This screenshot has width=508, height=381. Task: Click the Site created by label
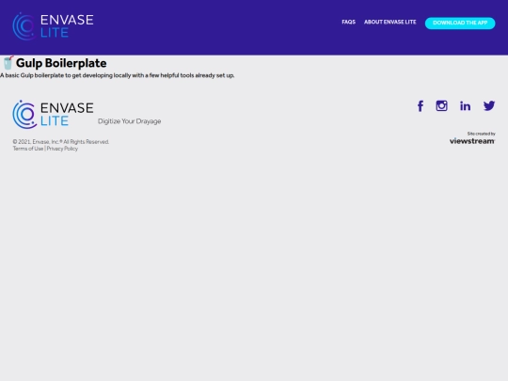pyautogui.click(x=481, y=134)
